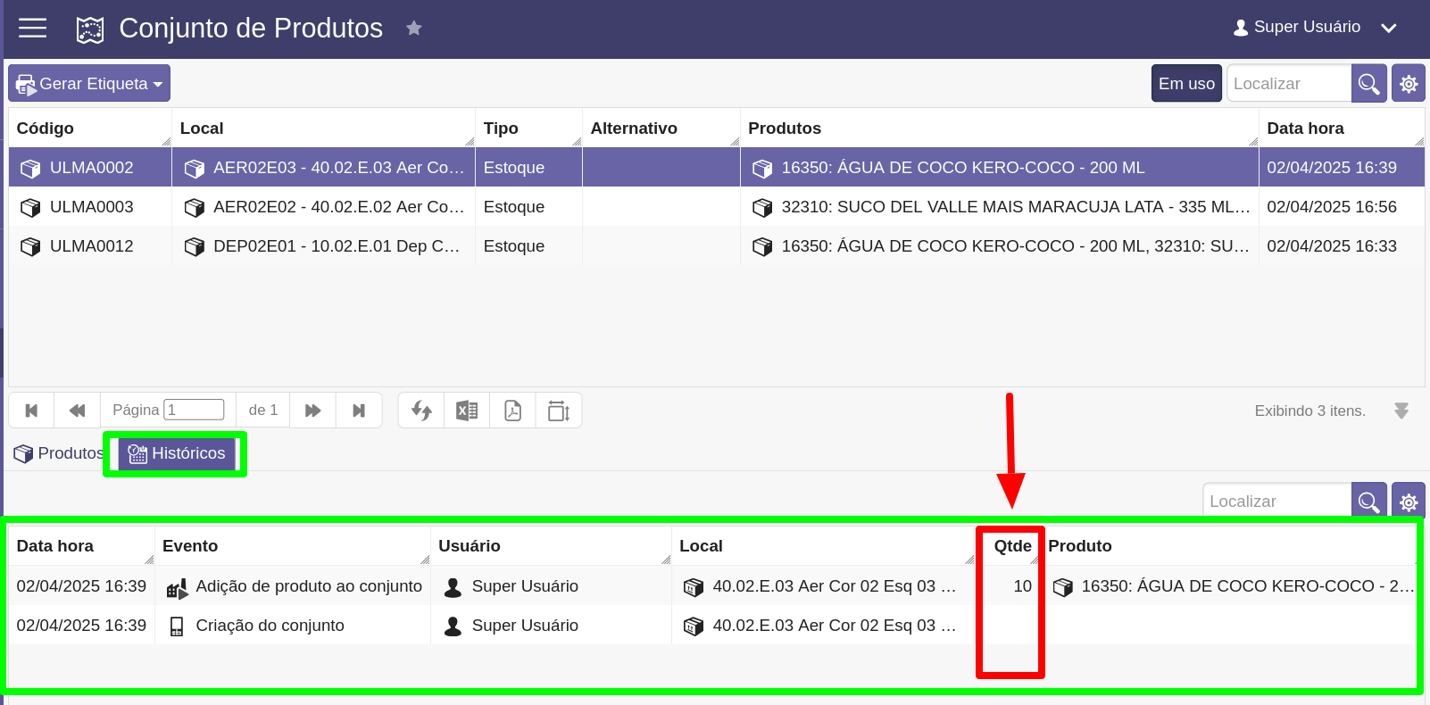Select the Criação do conjunto event
1430x705 pixels.
(293, 626)
